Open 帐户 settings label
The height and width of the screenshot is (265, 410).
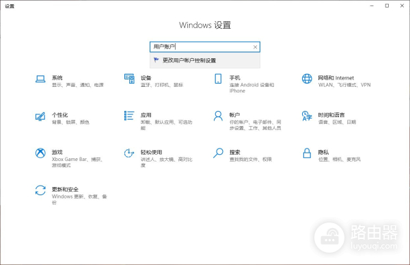point(234,115)
